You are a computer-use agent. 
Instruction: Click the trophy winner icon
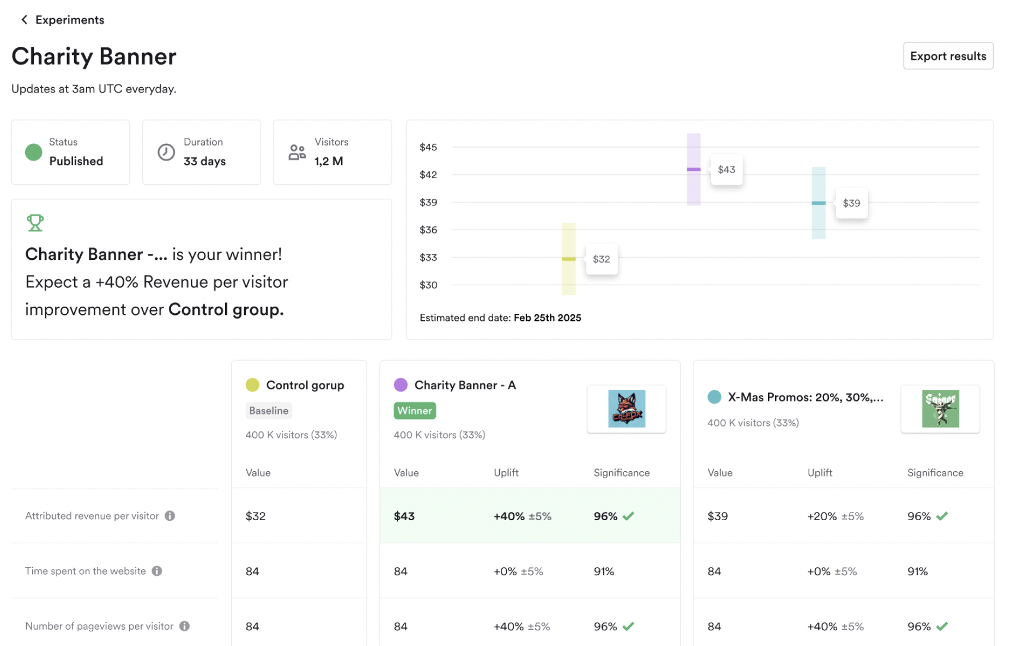coord(35,223)
